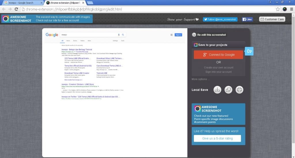Click Save to your projects heading
295x158 pixels.
[x=213, y=45]
